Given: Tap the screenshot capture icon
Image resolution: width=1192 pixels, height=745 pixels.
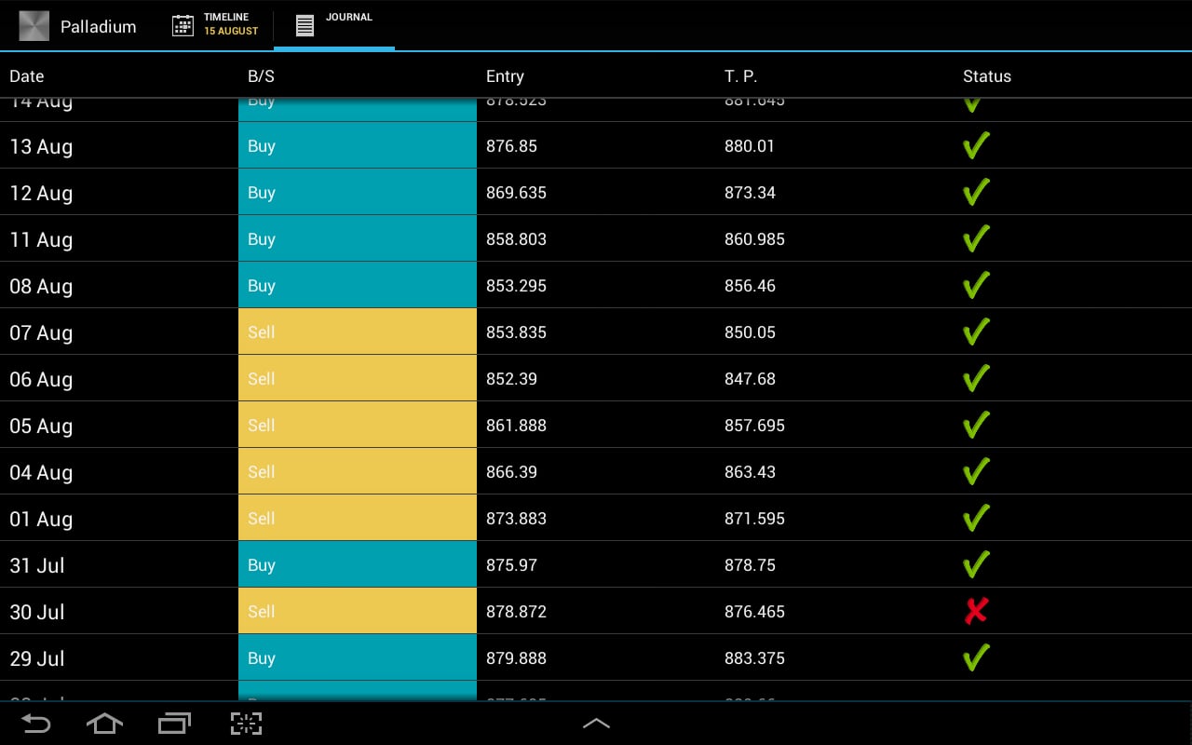Looking at the screenshot, I should pyautogui.click(x=246, y=724).
